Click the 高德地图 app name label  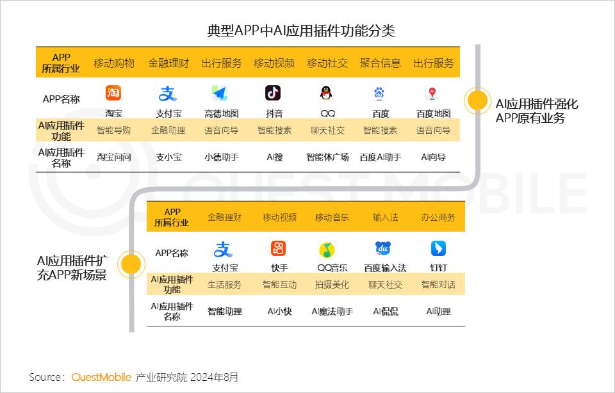222,114
